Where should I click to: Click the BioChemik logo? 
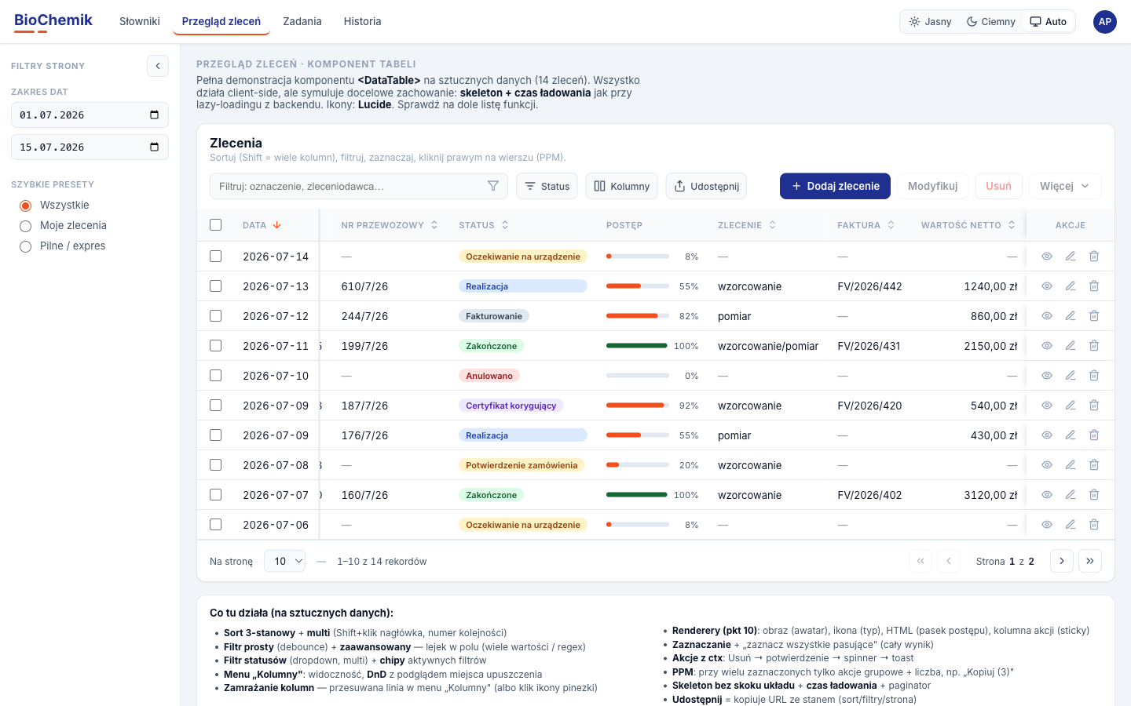pos(53,21)
